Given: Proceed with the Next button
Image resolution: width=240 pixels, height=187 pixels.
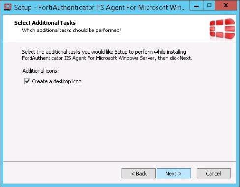Looking at the screenshot, I should point(174,173).
